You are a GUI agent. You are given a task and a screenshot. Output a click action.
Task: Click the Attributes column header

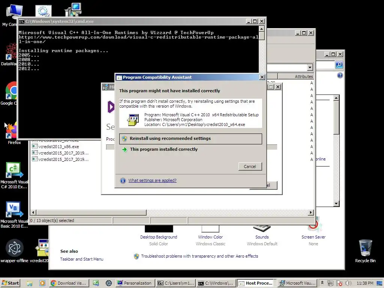pos(295,76)
